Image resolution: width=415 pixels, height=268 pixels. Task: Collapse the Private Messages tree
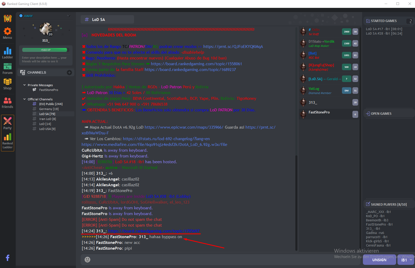tap(24, 85)
